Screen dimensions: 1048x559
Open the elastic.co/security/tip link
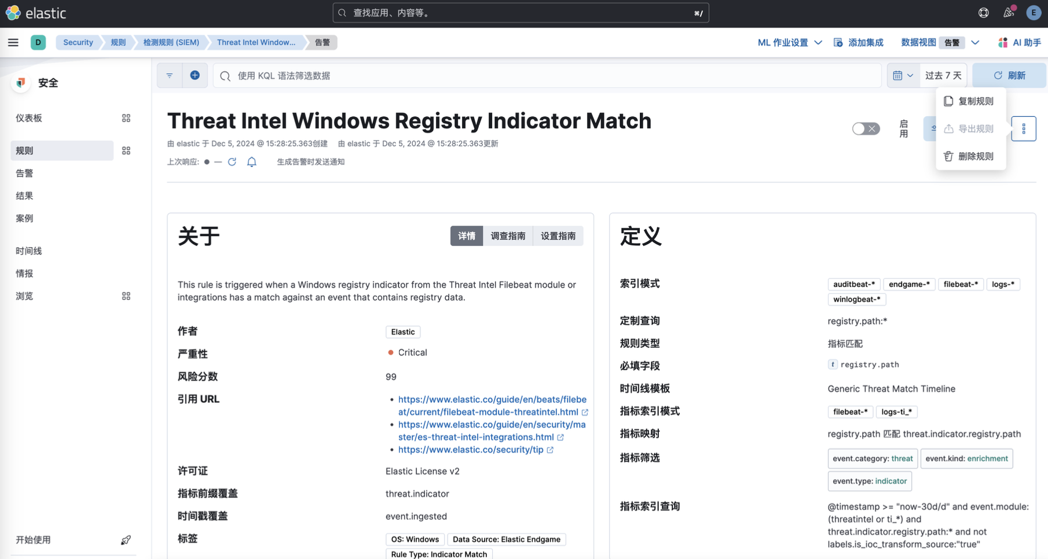tap(471, 450)
